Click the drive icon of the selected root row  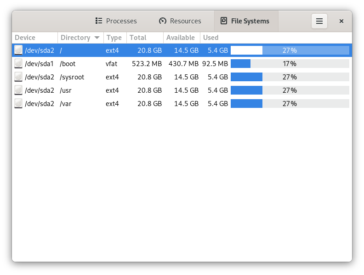point(18,50)
